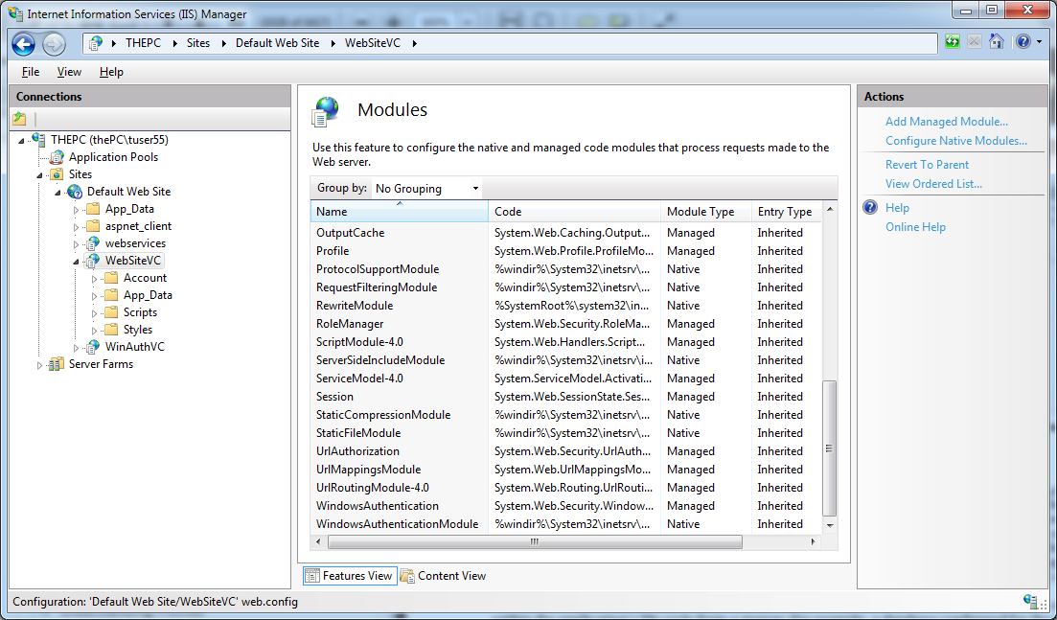Click the address bar globe icon
The height and width of the screenshot is (620, 1057).
(x=96, y=42)
